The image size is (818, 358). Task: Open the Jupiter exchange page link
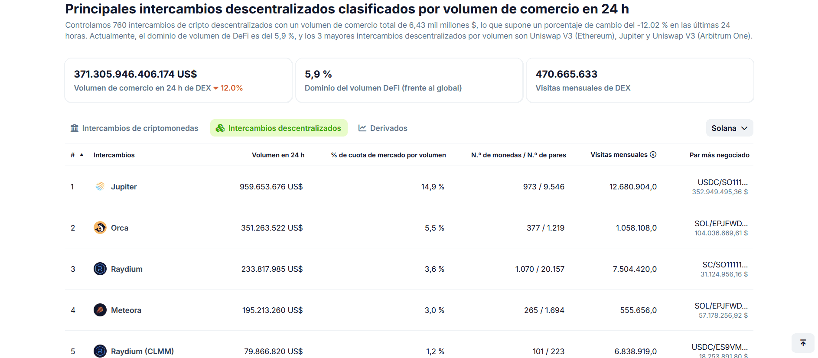click(124, 186)
